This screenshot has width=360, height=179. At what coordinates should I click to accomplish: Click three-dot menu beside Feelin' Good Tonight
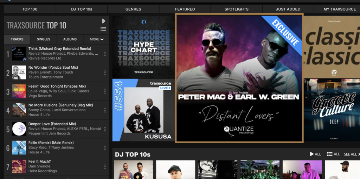pos(105,91)
